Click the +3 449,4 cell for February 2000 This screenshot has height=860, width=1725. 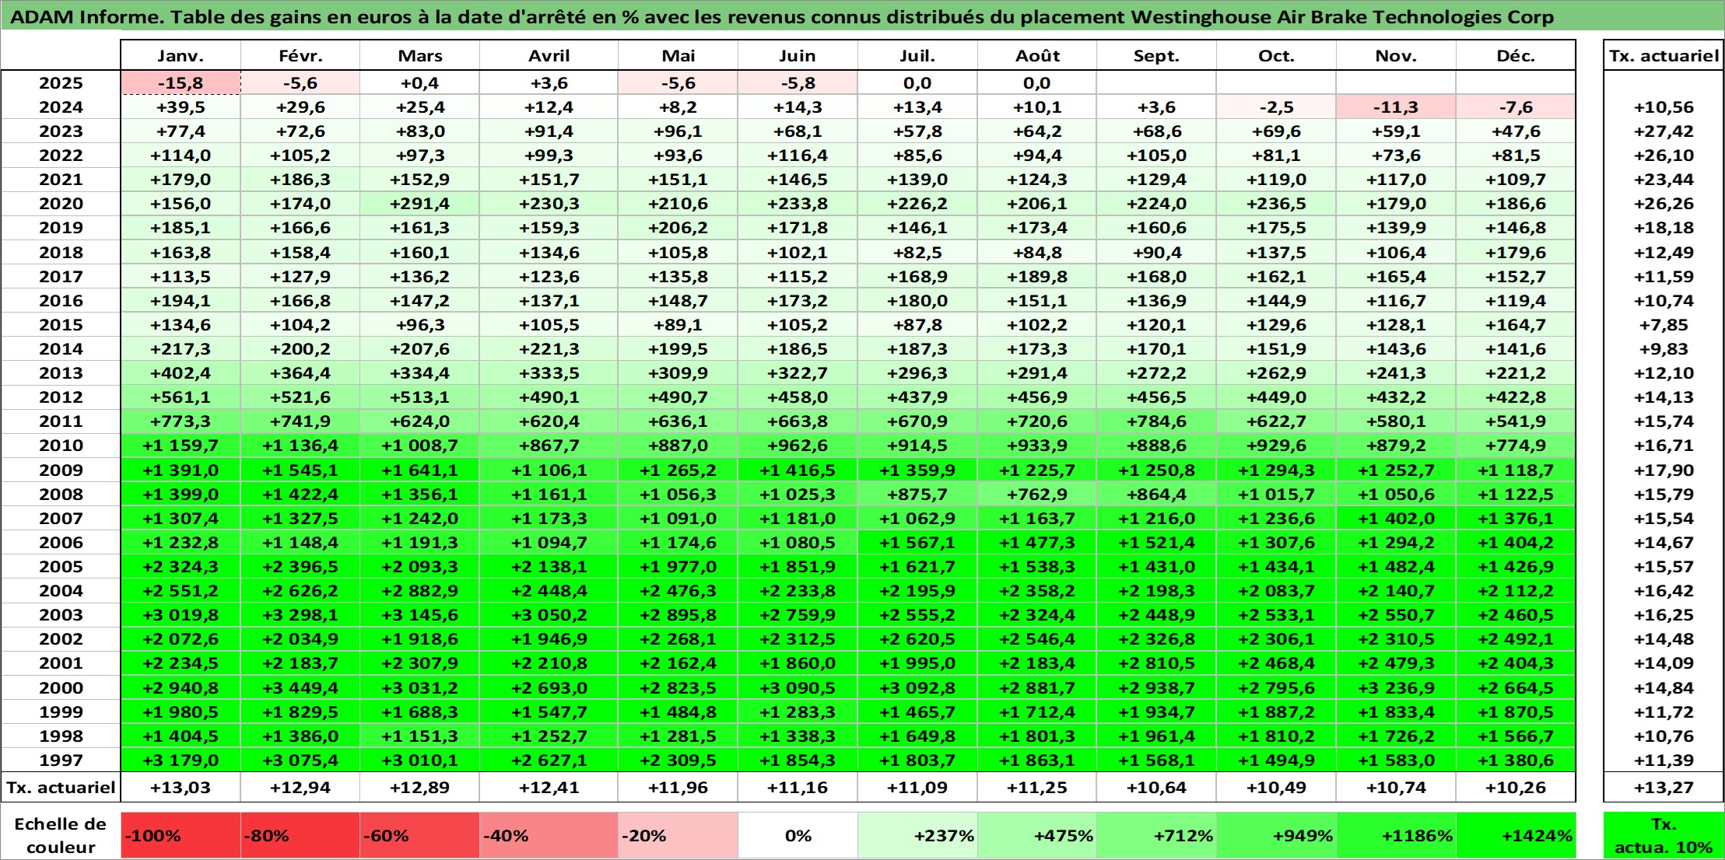tap(300, 688)
